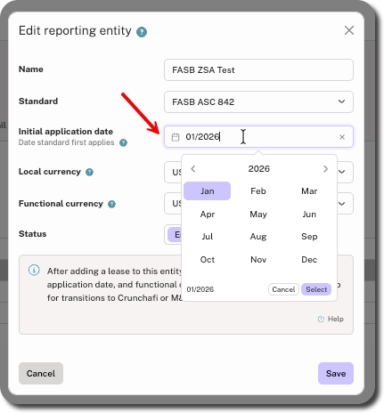Click the calendar icon in date field

point(176,137)
